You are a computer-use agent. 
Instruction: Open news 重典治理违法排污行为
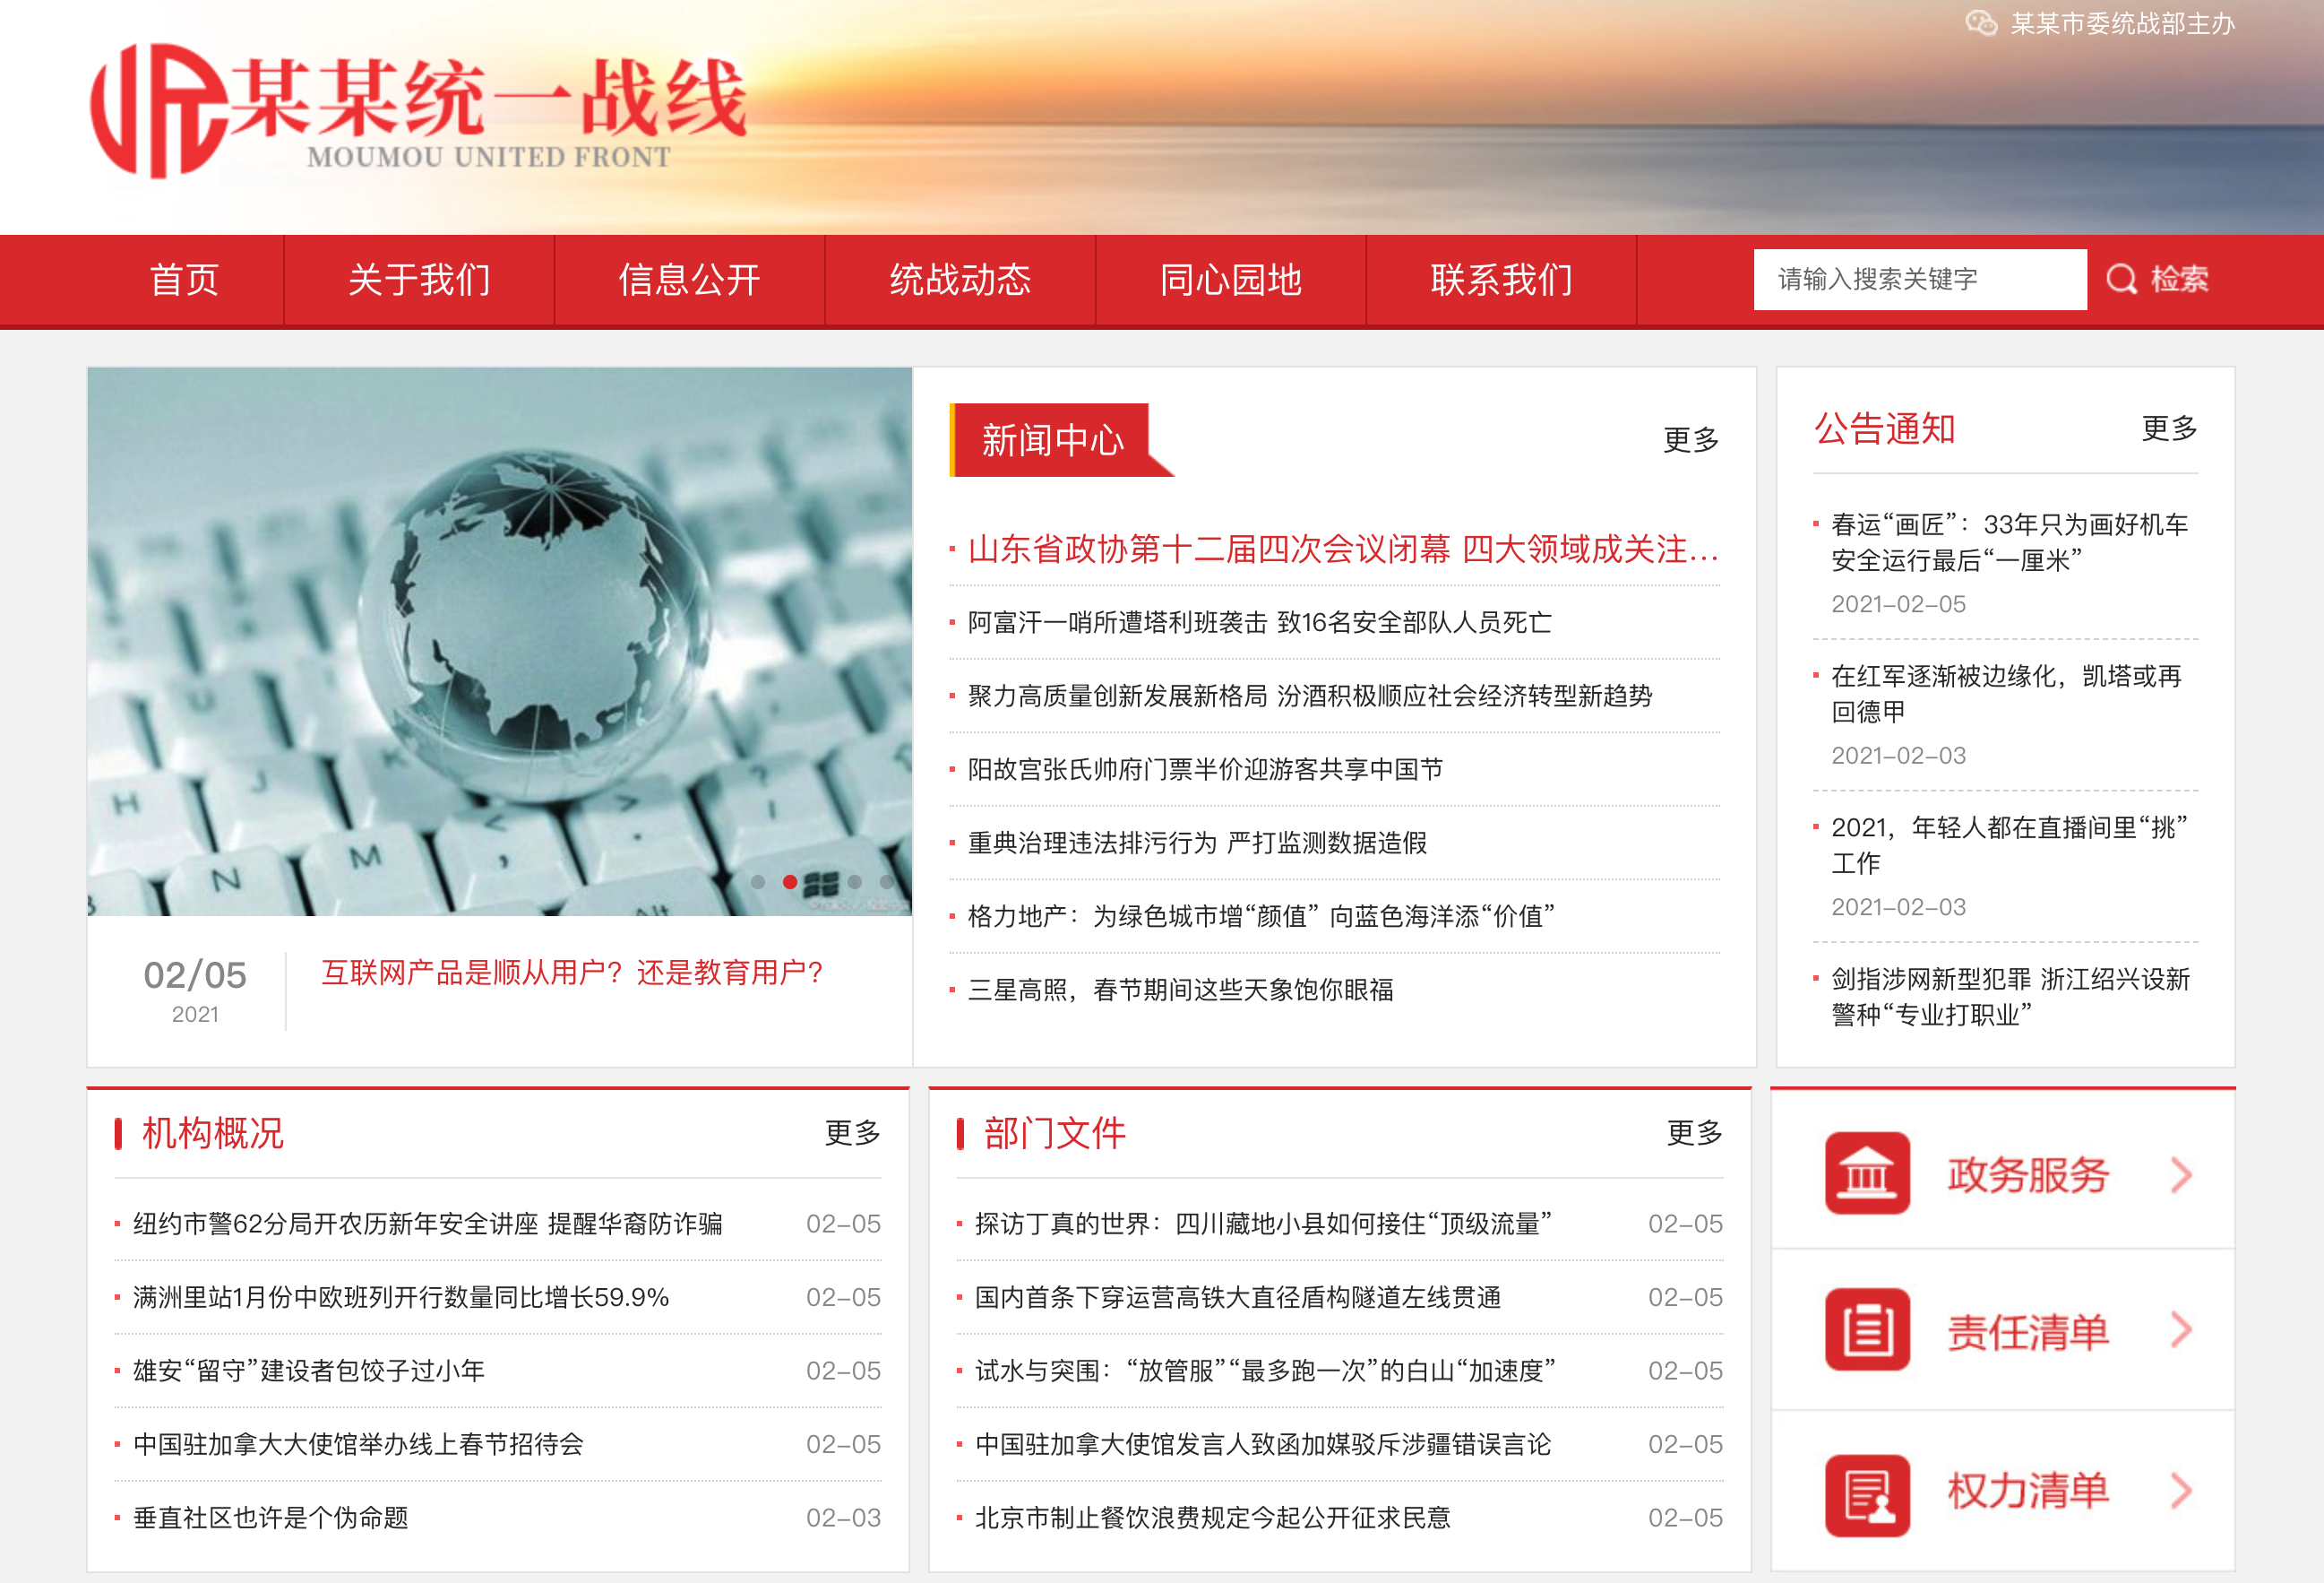tap(1197, 843)
